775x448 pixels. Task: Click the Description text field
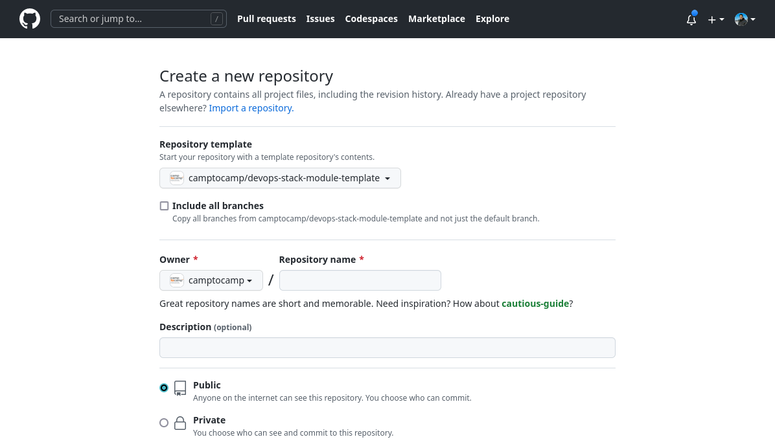[387, 348]
